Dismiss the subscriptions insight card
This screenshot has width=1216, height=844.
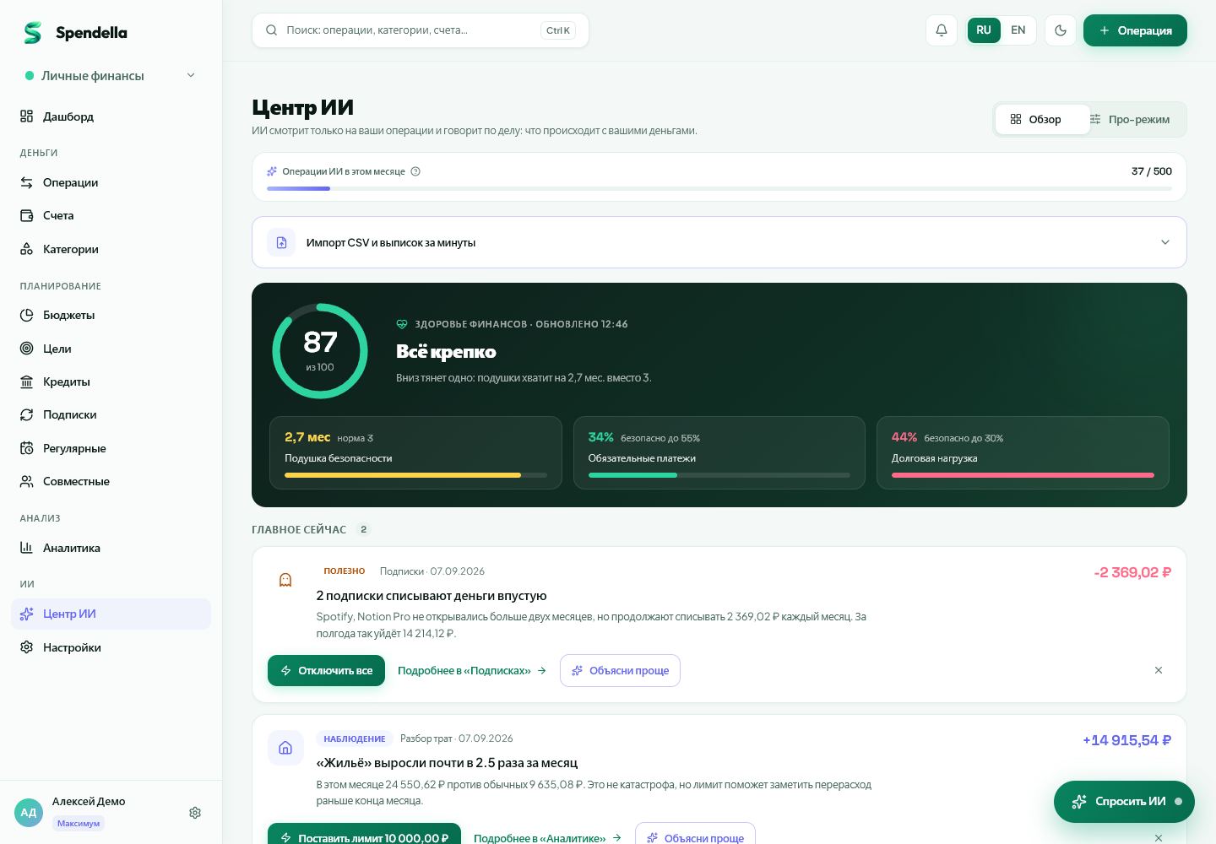tap(1159, 670)
